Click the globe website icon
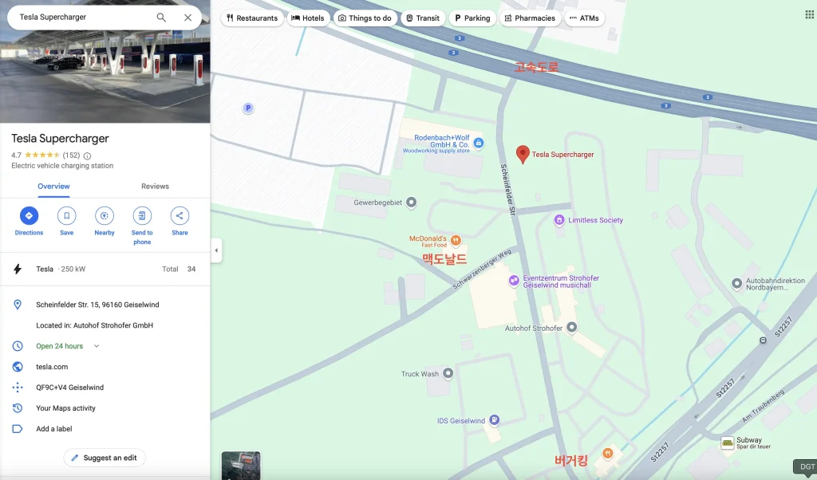This screenshot has width=817, height=480. coord(18,367)
